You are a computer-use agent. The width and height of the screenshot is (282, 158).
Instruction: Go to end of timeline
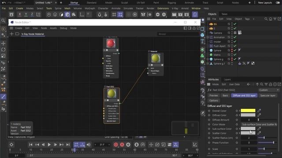pos(68,144)
